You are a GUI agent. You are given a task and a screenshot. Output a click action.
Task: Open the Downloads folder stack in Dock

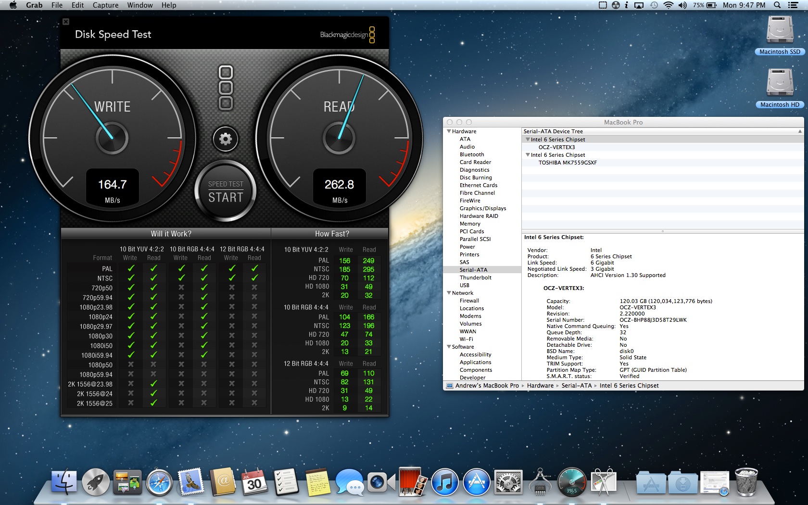pos(682,482)
